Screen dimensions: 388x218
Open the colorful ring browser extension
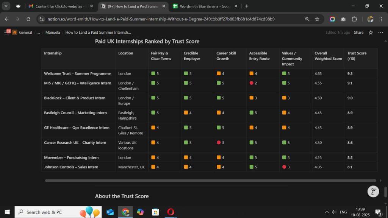pos(332,19)
